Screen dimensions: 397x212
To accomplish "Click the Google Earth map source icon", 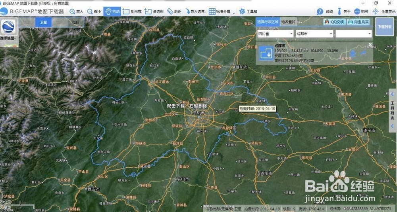I will 9,26.
